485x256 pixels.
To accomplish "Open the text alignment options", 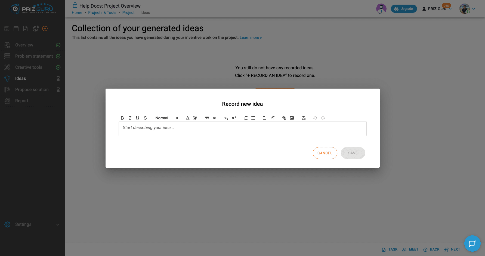I will 265,118.
